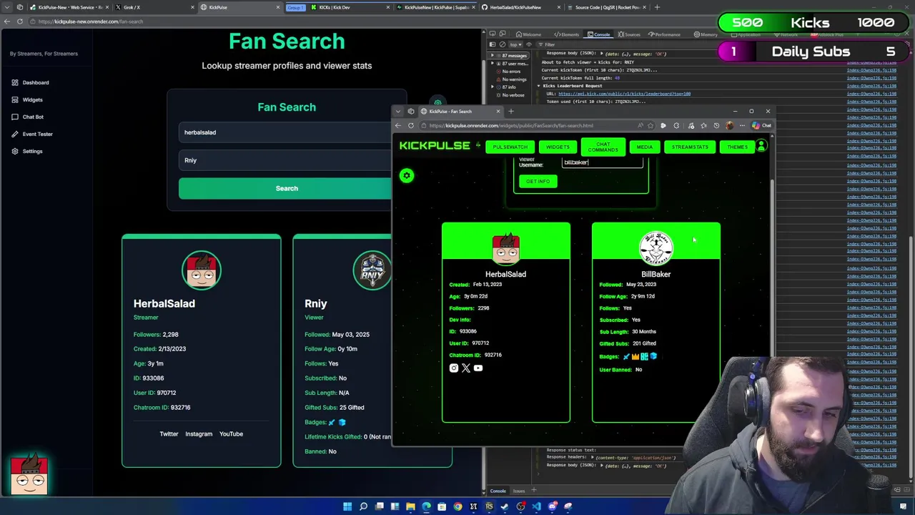Click viewer username field containing billbaker
The image size is (915, 515).
coord(602,162)
